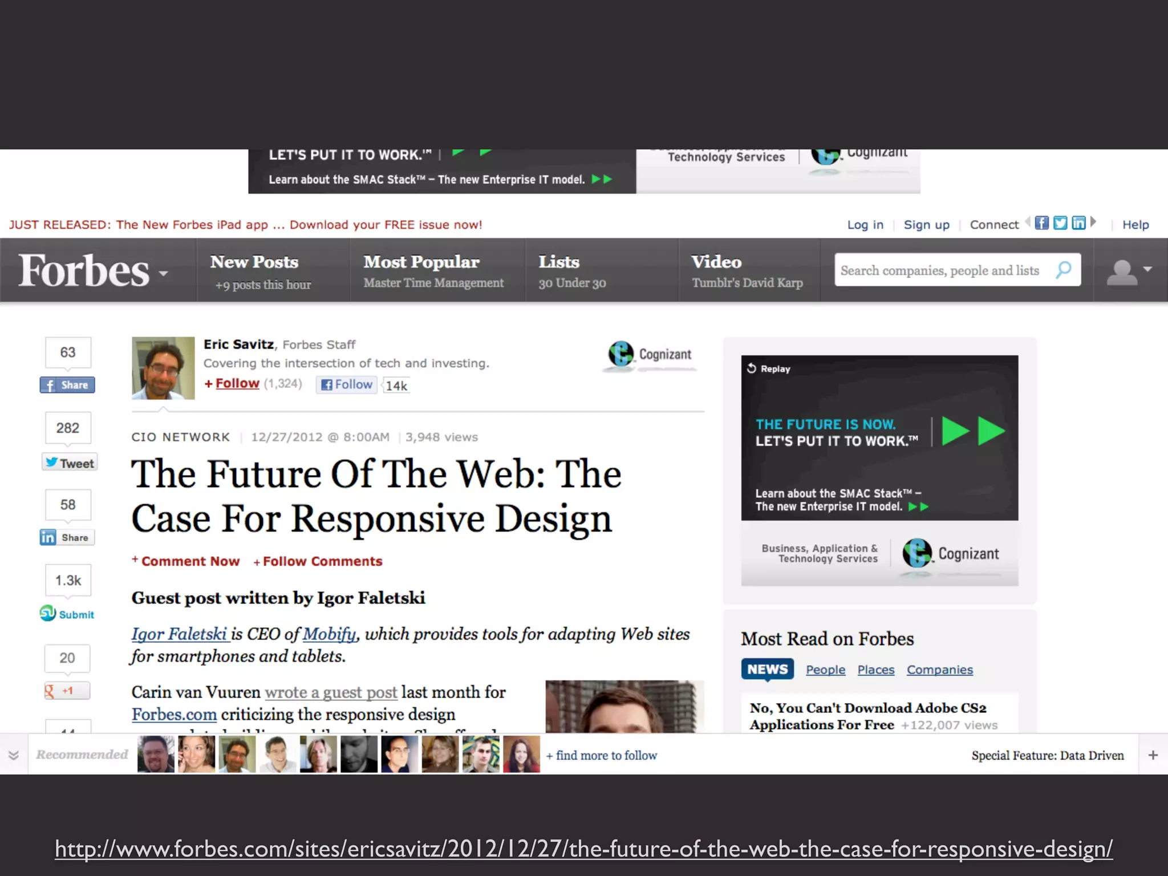Screen dimensions: 1168x876
Task: Click the last Recommended avatar
Action: pos(521,754)
